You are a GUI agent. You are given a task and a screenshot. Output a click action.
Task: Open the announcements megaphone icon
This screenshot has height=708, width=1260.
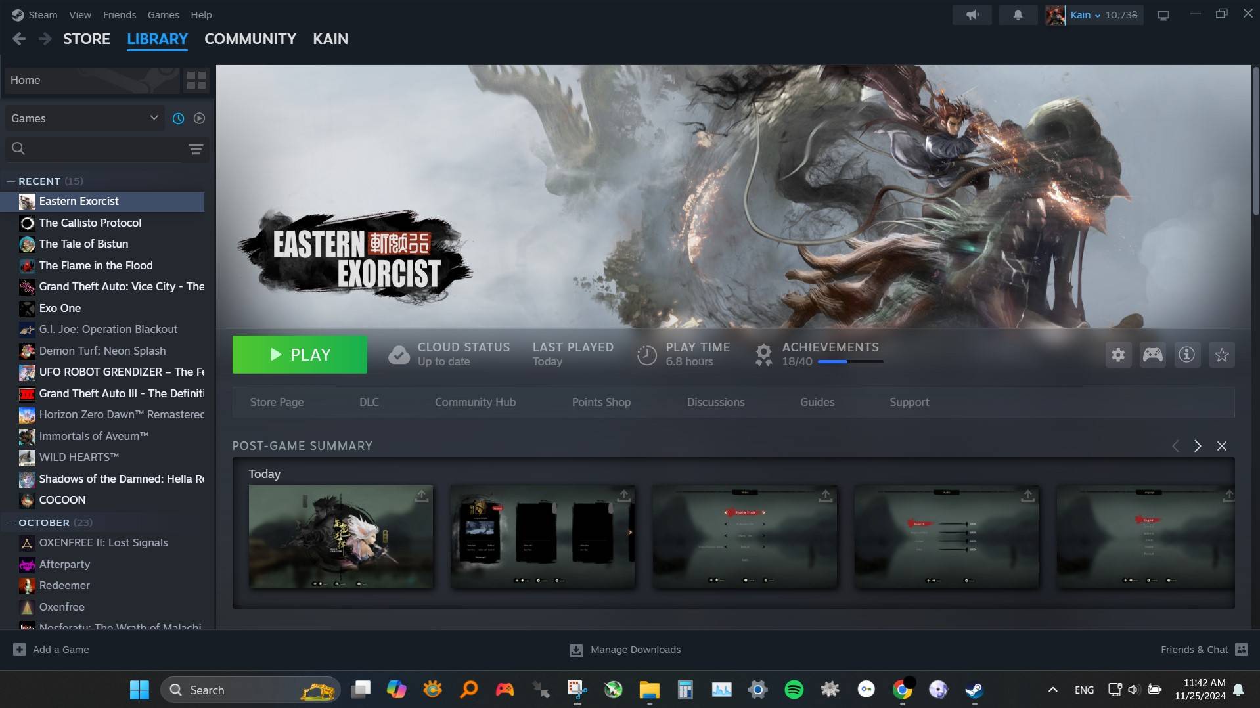[972, 14]
